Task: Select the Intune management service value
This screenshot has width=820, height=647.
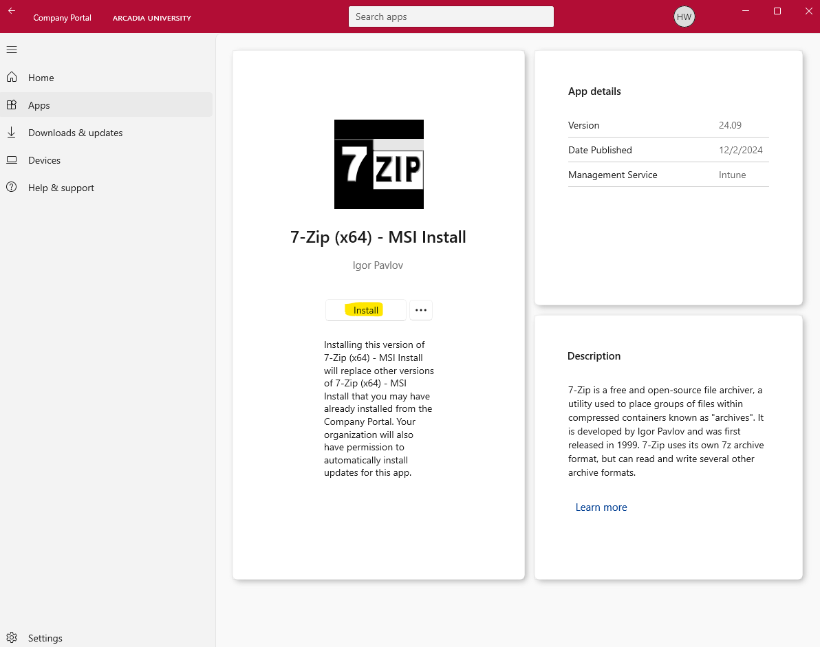Action: point(732,175)
